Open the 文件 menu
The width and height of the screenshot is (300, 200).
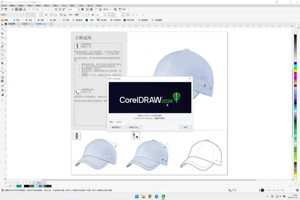pyautogui.click(x=4, y=6)
